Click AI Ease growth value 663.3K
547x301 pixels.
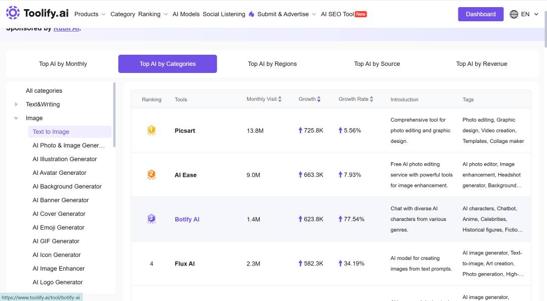pyautogui.click(x=314, y=175)
